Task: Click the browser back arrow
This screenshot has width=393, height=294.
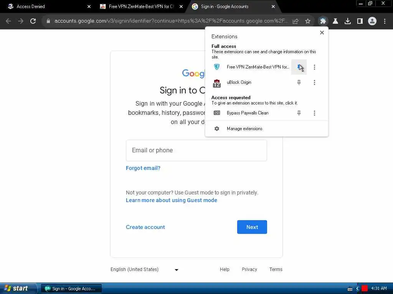Action: click(8, 21)
